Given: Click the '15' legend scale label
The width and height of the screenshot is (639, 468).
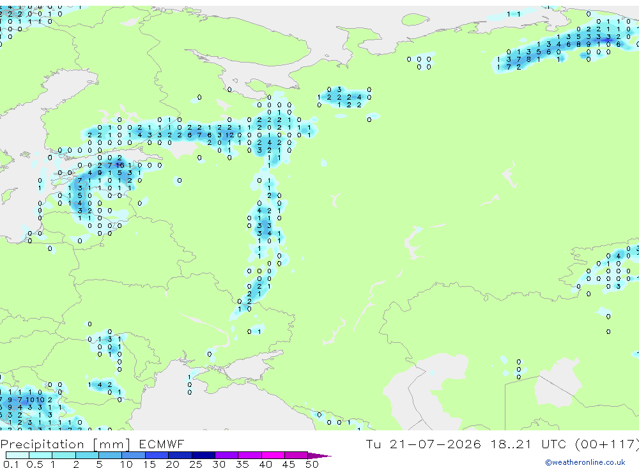Looking at the screenshot, I should pos(149,464).
